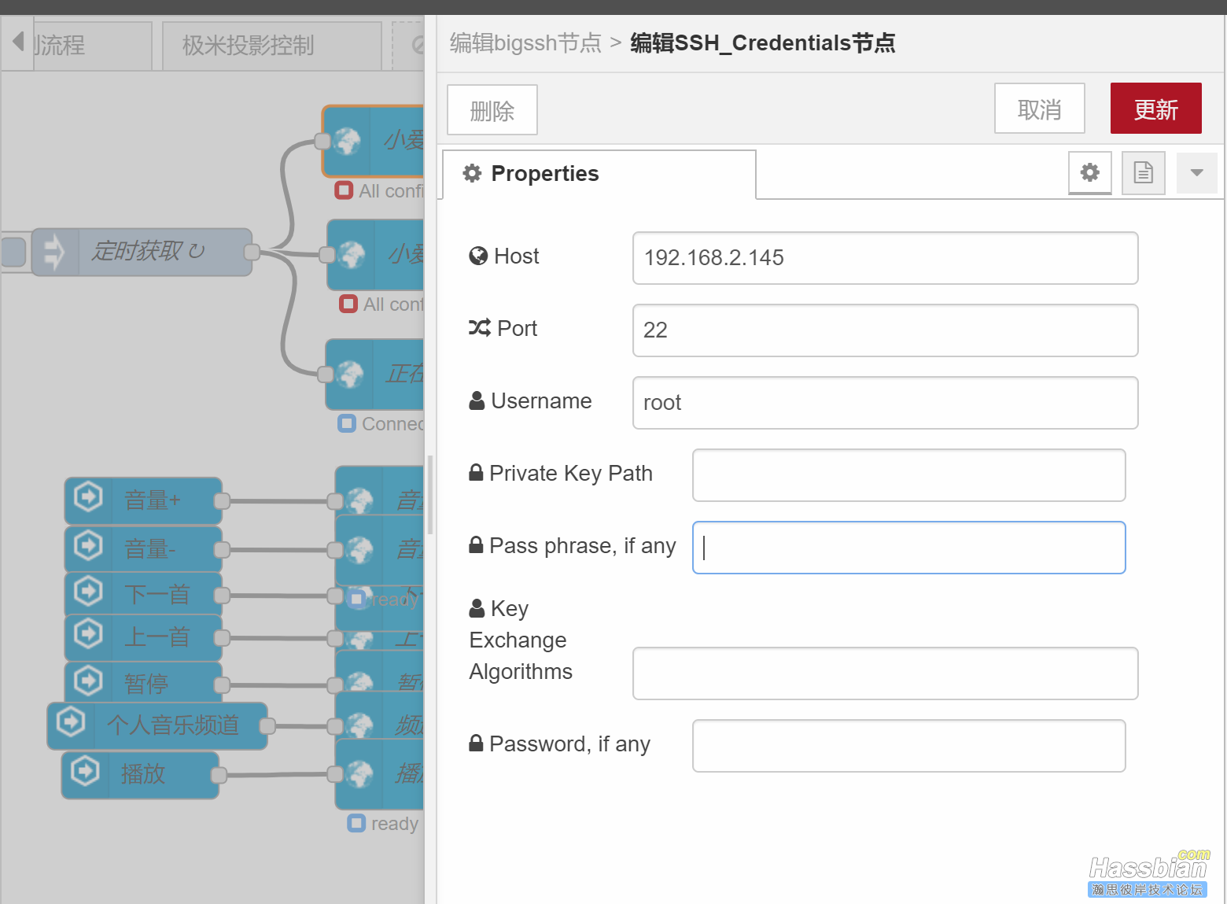
Task: Select the 个人音乐频道 inject node
Action: point(157,725)
